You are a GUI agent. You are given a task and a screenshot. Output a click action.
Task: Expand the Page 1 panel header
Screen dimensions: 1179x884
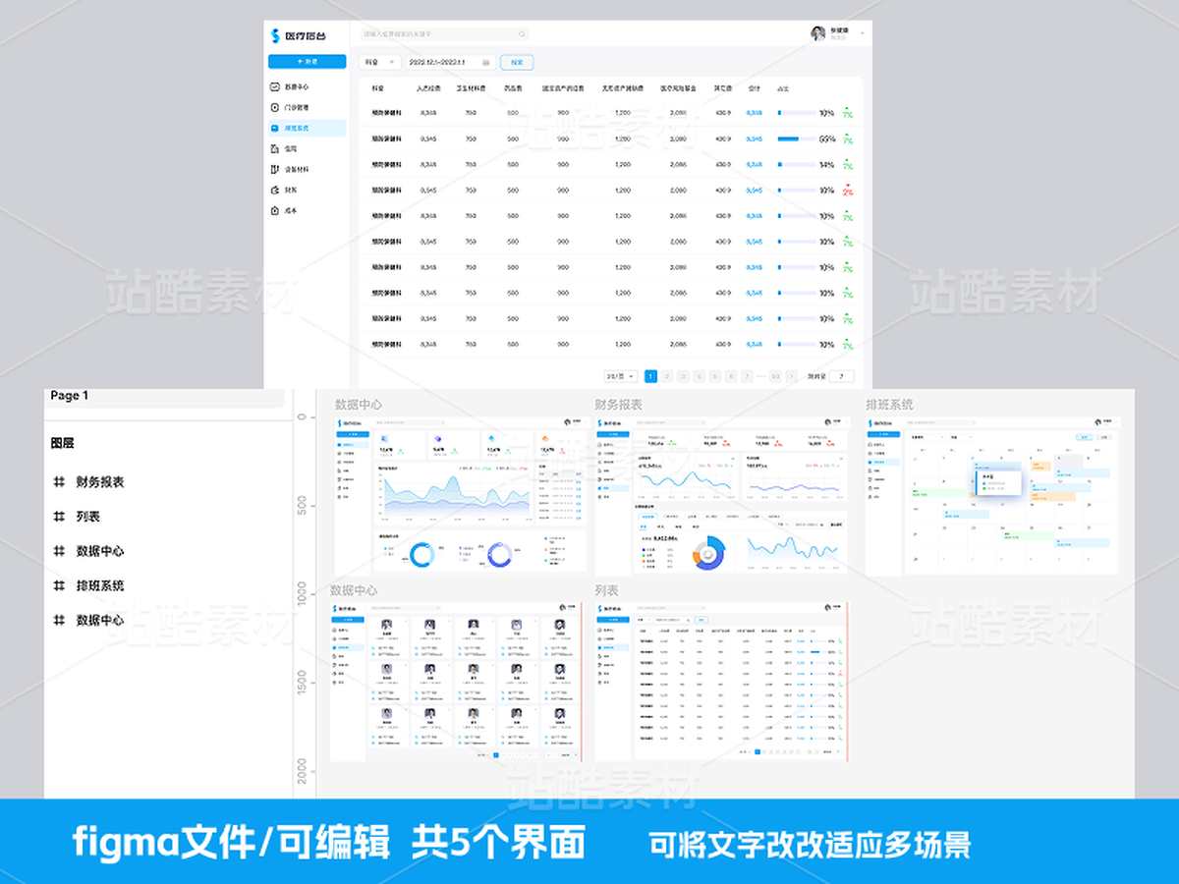[x=69, y=396]
